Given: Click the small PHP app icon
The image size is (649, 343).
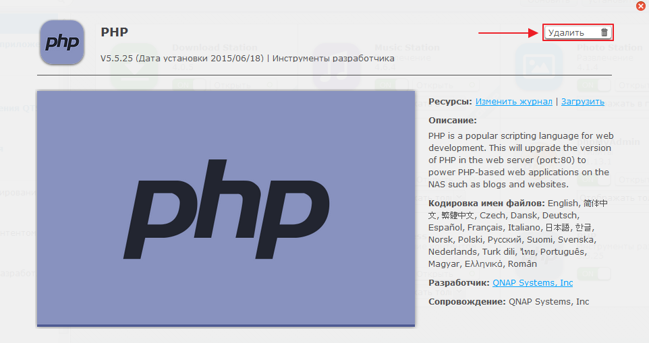Looking at the screenshot, I should (62, 42).
